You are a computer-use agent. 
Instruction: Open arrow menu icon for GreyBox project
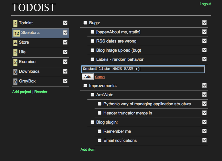tap(65, 81)
